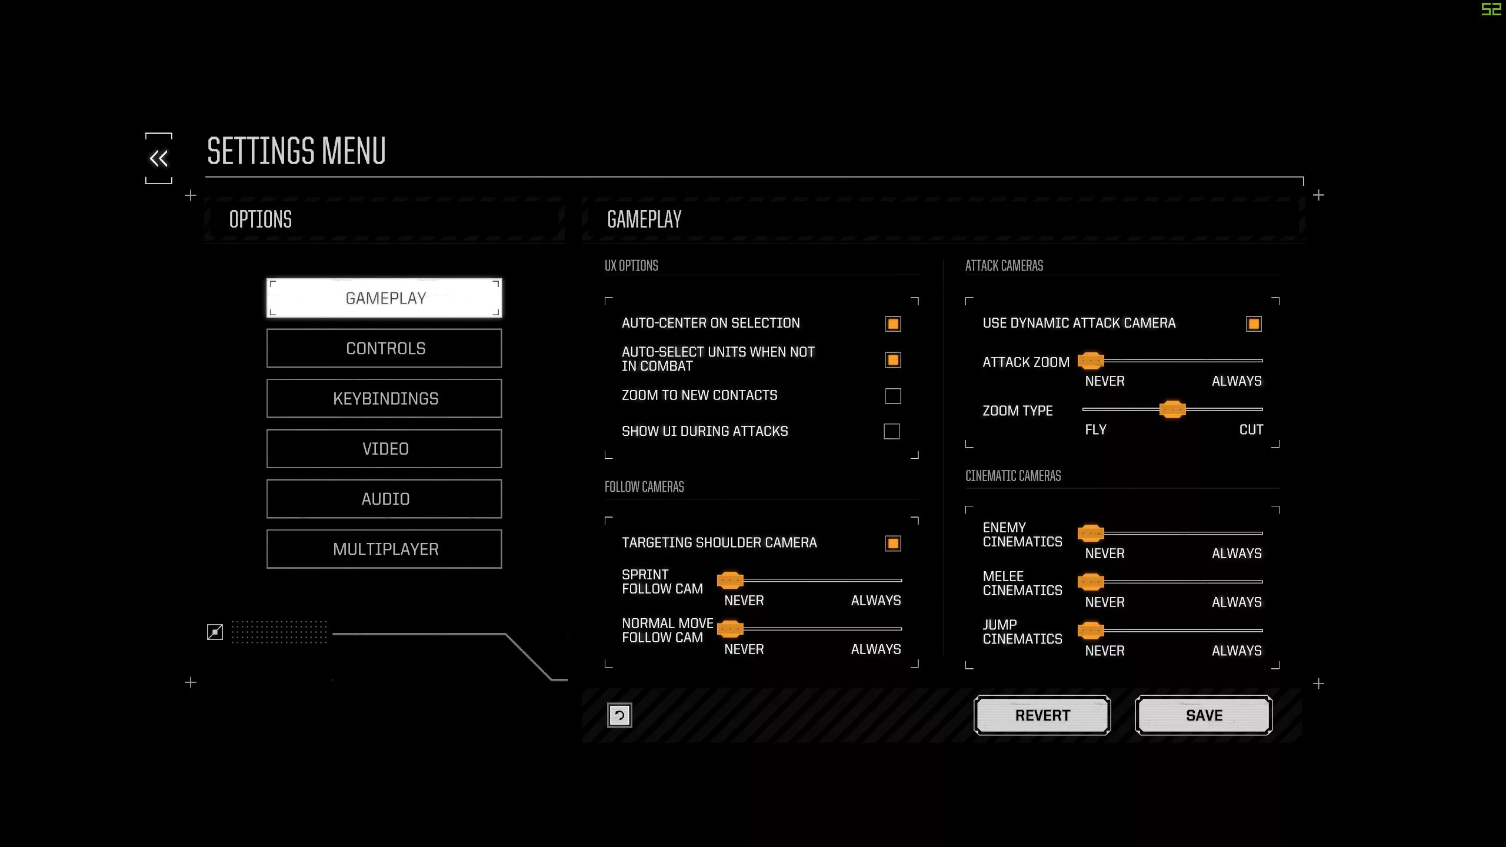Click the bottom-right plus icon

pyautogui.click(x=1318, y=682)
